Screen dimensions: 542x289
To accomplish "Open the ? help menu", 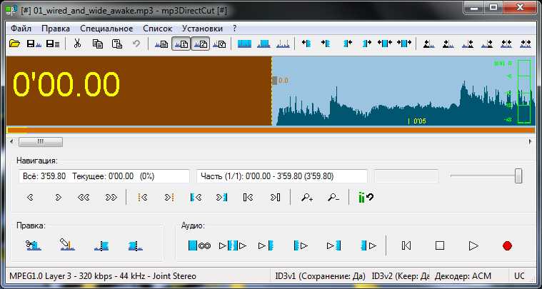I will tap(235, 29).
